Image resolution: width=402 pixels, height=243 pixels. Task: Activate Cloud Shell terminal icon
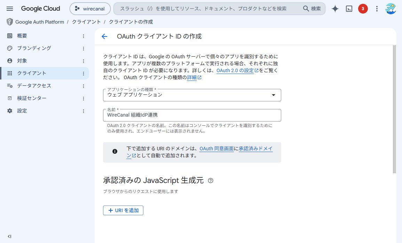point(349,9)
